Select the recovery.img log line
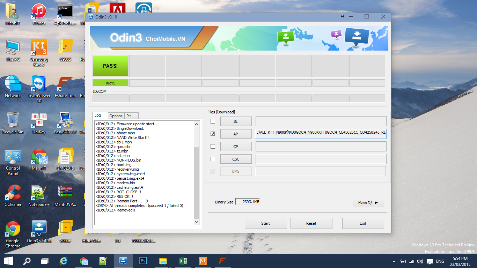The height and width of the screenshot is (268, 477). (117, 169)
